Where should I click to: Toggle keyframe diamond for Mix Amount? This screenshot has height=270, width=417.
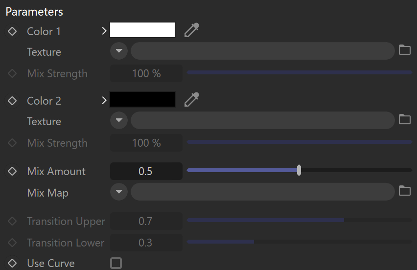(x=12, y=171)
